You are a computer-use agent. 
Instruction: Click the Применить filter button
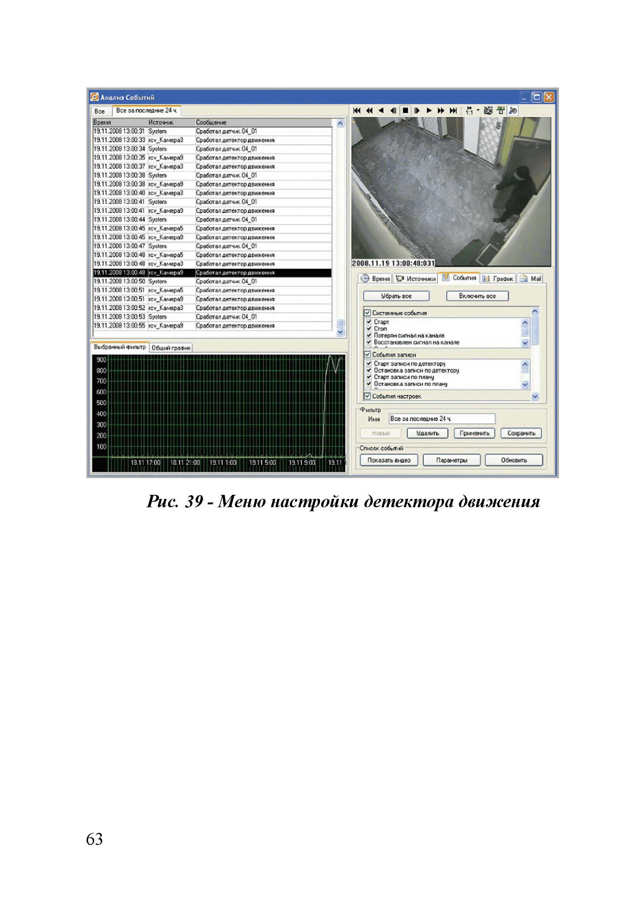click(x=474, y=433)
